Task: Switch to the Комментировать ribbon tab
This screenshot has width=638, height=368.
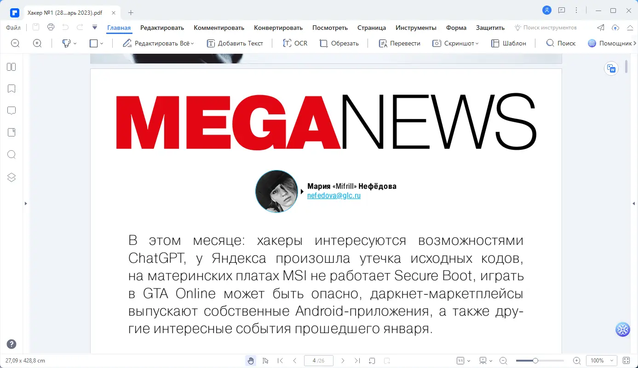Action: pyautogui.click(x=219, y=28)
